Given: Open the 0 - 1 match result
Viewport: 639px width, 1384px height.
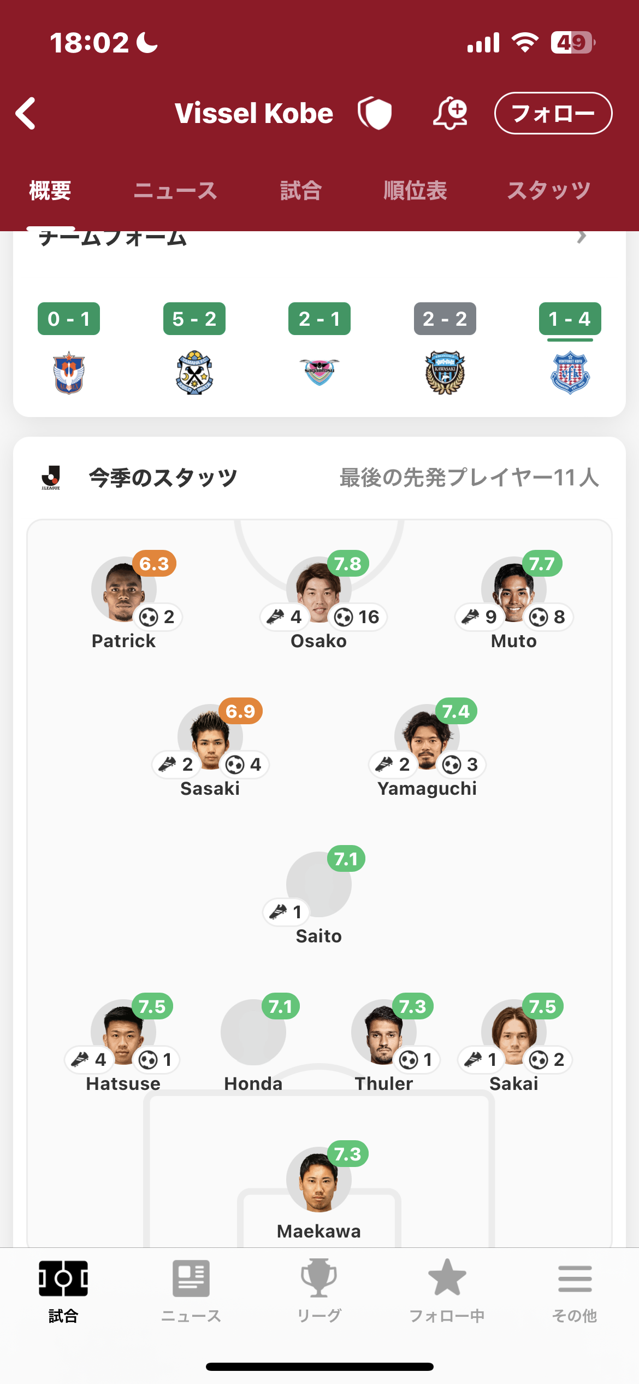Looking at the screenshot, I should pos(69,319).
